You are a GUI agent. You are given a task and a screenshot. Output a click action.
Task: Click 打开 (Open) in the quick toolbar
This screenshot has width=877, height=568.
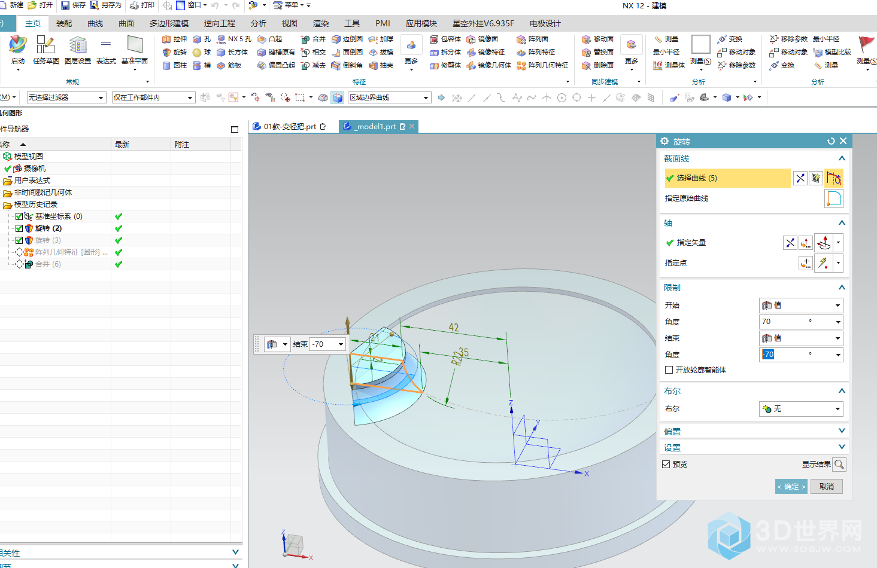[x=40, y=5]
